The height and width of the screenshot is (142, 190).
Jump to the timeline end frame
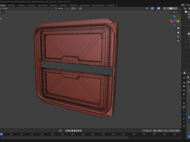coord(80,131)
